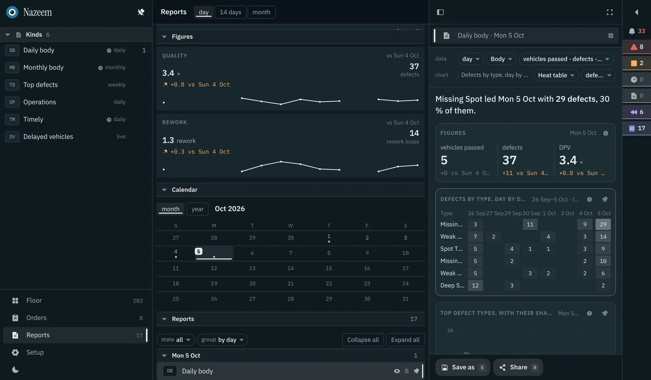Show info for Defects by type card
This screenshot has width=651, height=380.
pyautogui.click(x=589, y=199)
